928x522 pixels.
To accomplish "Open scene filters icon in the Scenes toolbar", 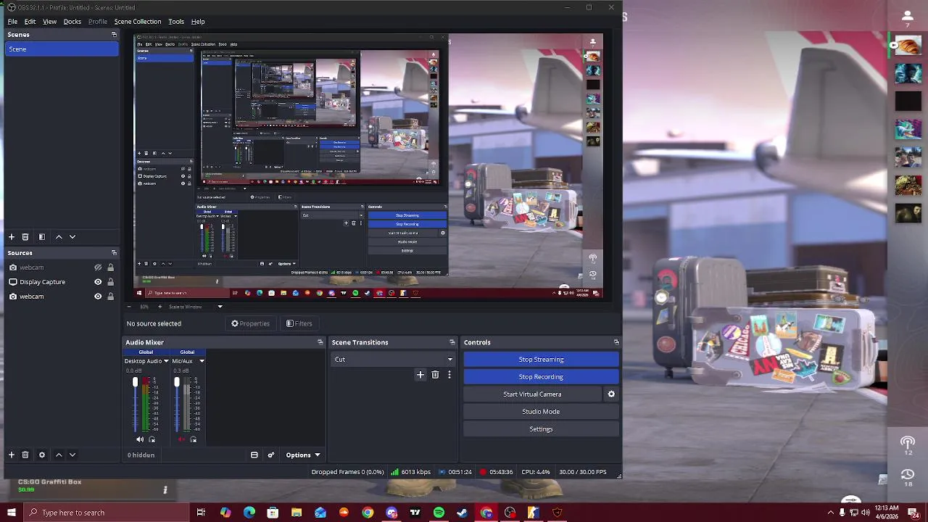I will tap(42, 237).
